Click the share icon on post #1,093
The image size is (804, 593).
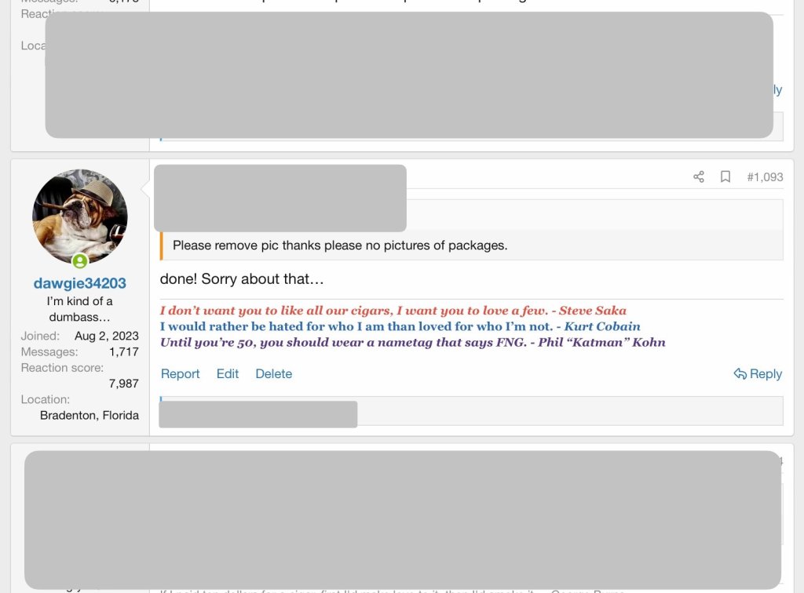698,177
